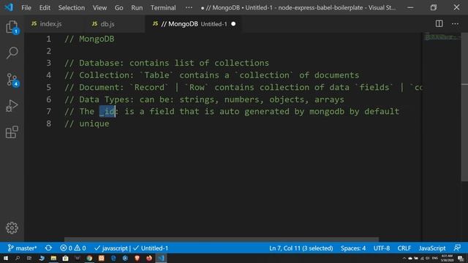
Task: Open the Manage gear menu
Action: coord(12,228)
